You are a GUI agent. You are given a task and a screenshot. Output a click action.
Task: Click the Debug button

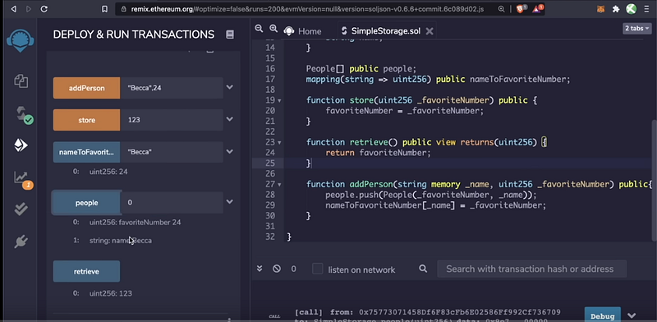point(603,315)
